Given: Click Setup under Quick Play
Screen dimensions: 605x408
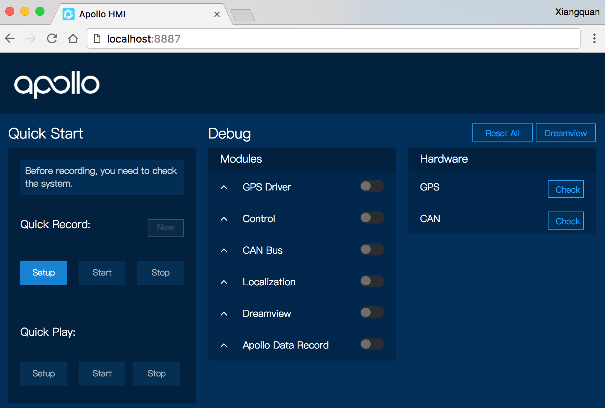Looking at the screenshot, I should pos(44,374).
